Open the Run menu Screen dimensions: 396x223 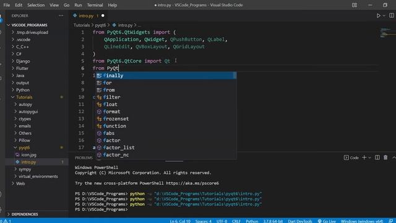pyautogui.click(x=78, y=5)
